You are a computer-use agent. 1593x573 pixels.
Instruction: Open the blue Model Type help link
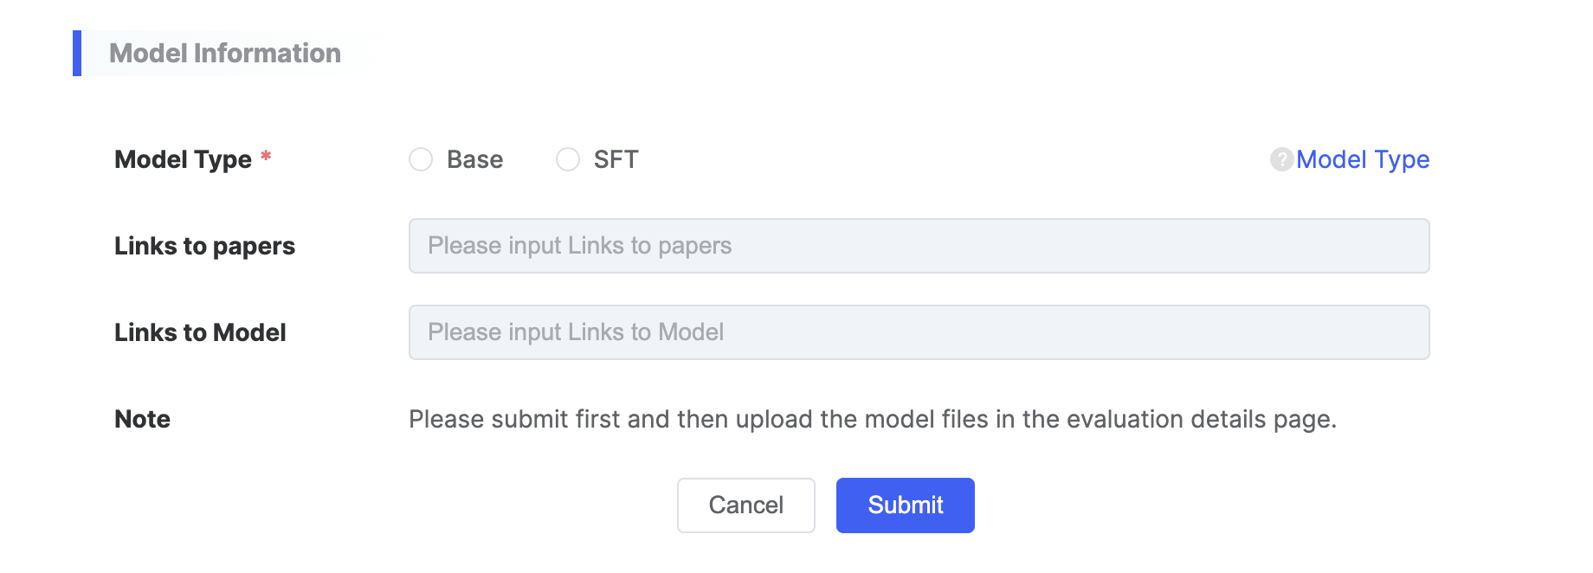click(x=1362, y=159)
